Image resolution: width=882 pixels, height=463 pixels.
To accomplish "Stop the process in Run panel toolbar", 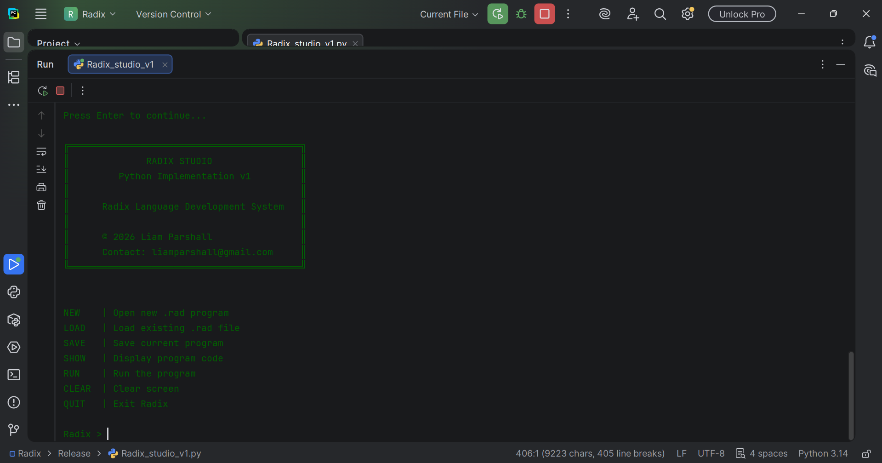I will click(60, 91).
